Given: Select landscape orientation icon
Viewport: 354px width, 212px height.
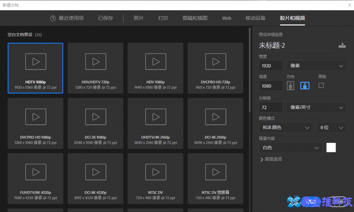Looking at the screenshot, I should click(305, 86).
